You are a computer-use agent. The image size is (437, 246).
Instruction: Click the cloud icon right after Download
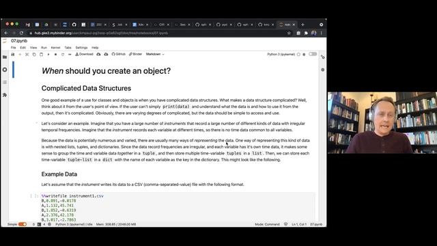point(98,54)
